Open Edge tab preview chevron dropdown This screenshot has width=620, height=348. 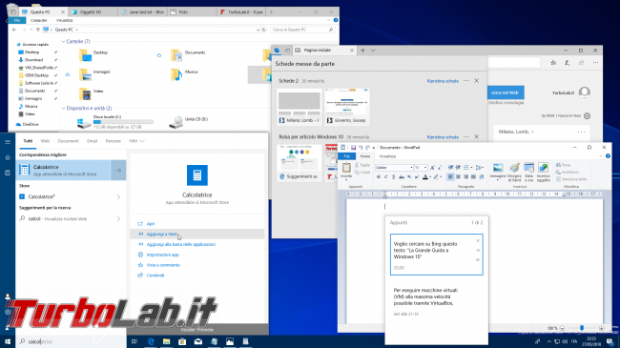pos(373,51)
